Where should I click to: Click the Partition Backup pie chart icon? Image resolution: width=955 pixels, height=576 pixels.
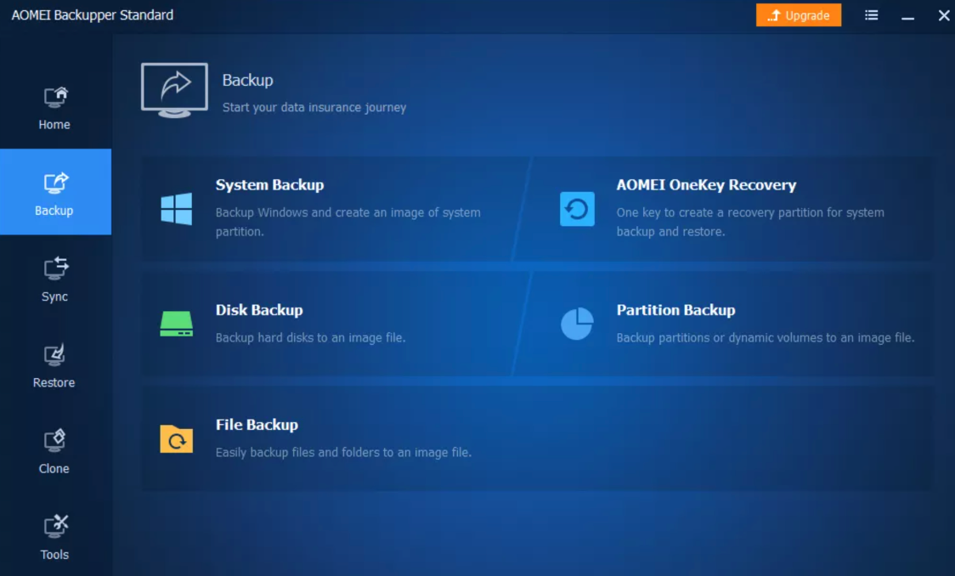(x=577, y=324)
